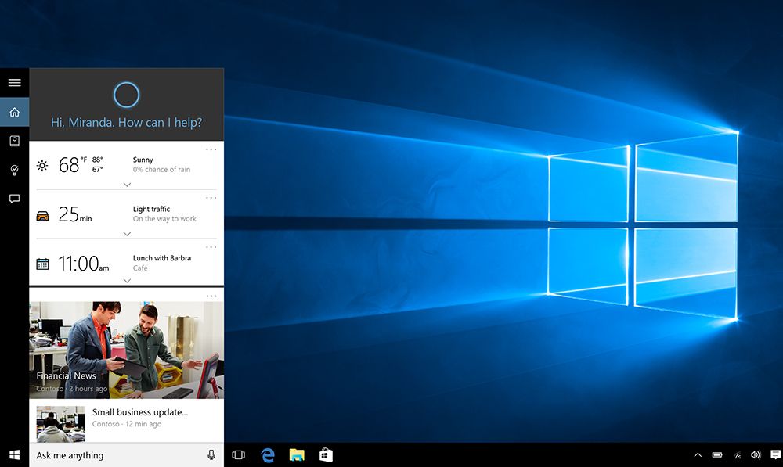The width and height of the screenshot is (783, 467).
Task: Click the Light traffic status text
Action: 151,209
